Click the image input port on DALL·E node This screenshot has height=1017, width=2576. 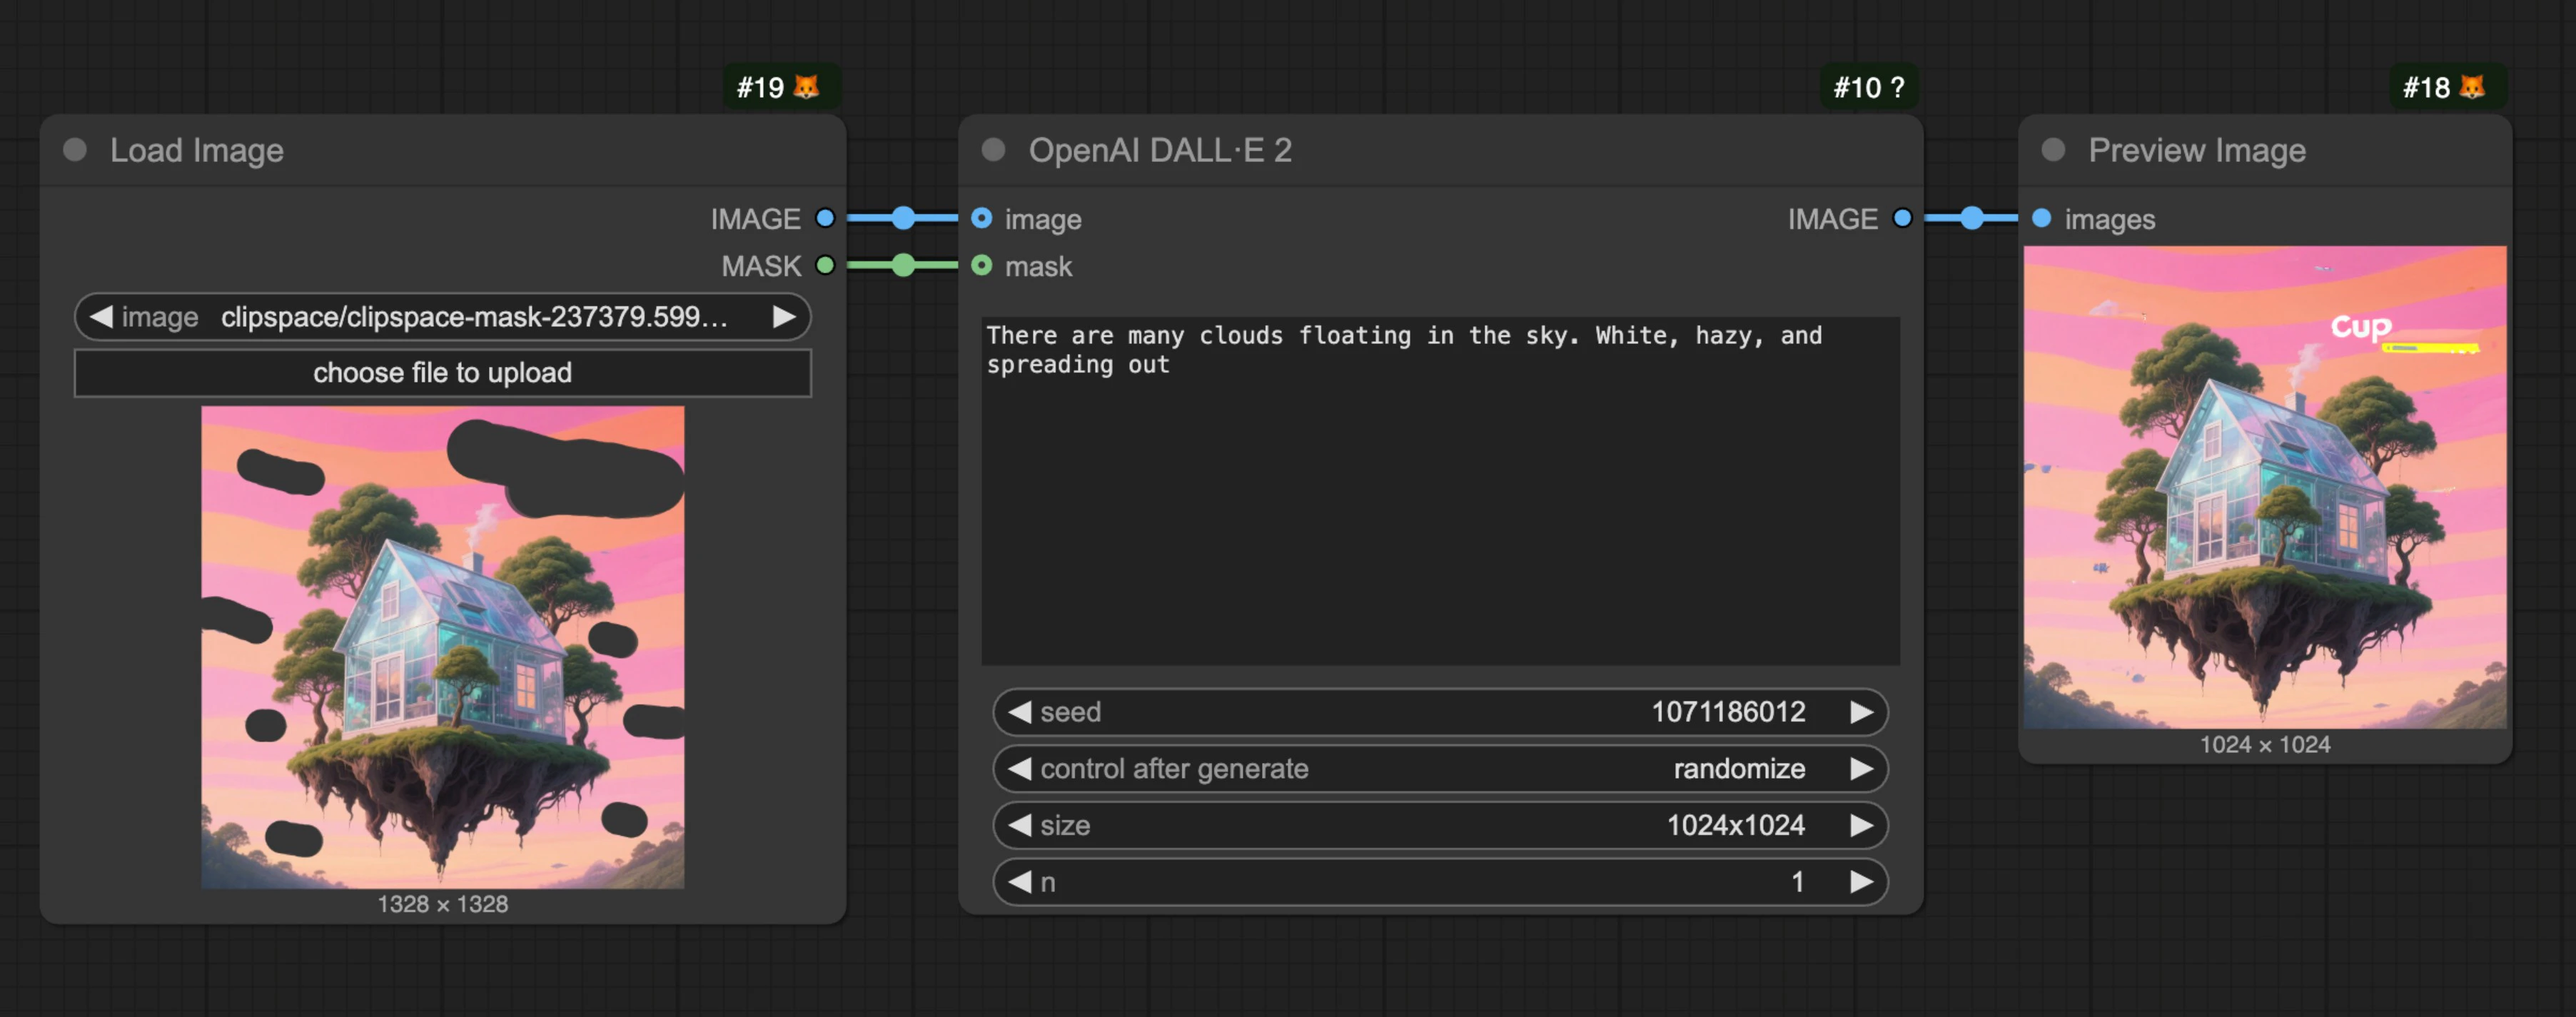(983, 218)
